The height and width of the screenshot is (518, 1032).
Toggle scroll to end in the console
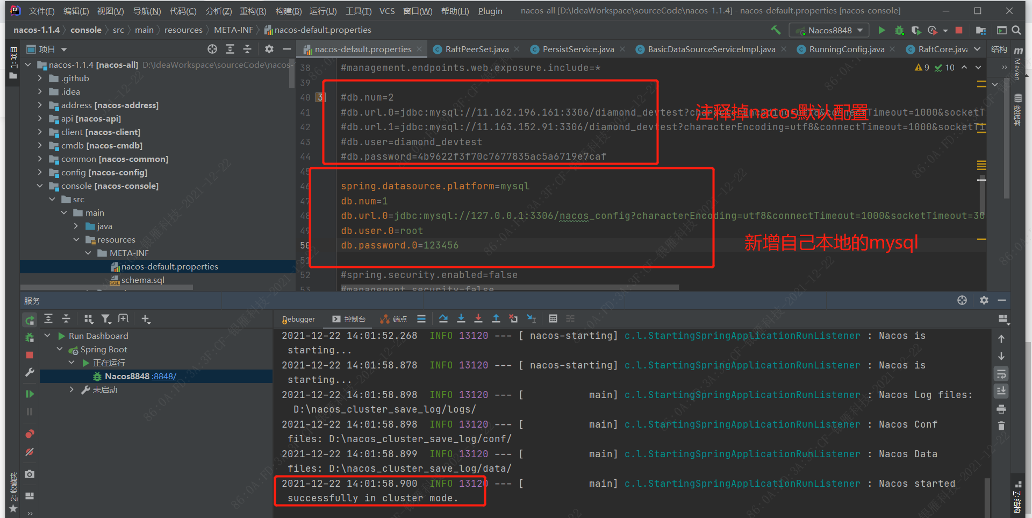[x=1001, y=391]
